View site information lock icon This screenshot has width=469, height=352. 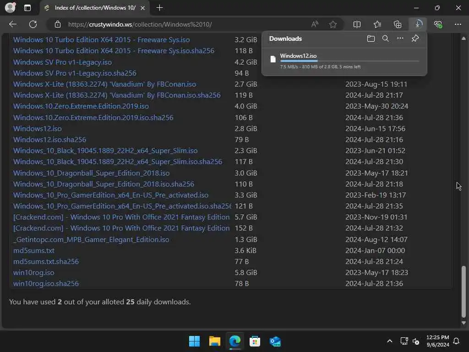click(x=58, y=24)
